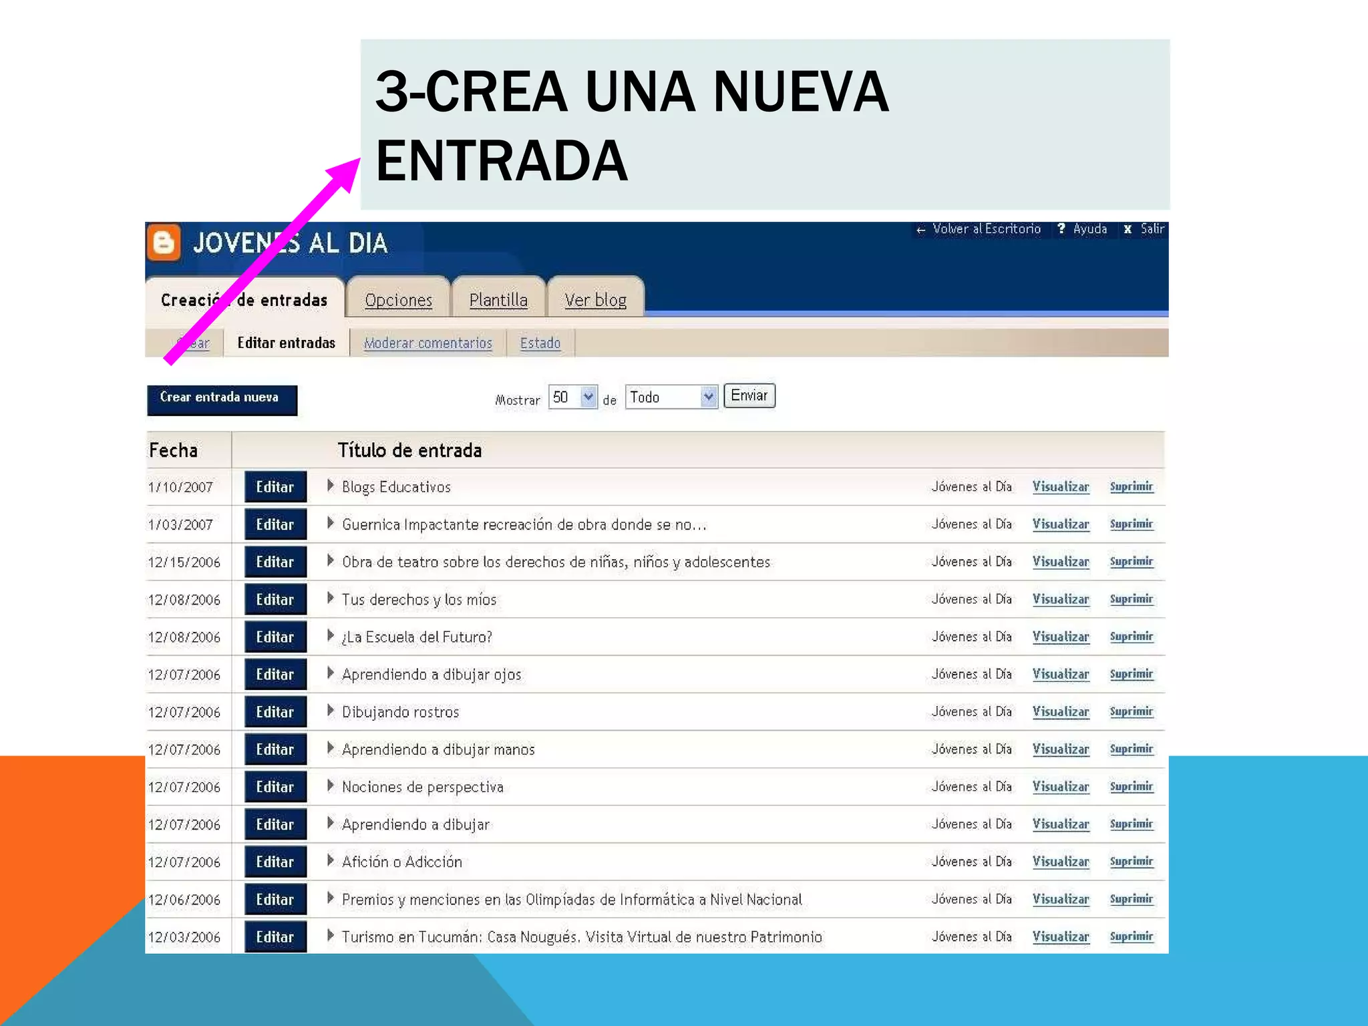The image size is (1368, 1026).
Task: Click Editar for Turismo en Tucumán entry
Action: point(275,936)
